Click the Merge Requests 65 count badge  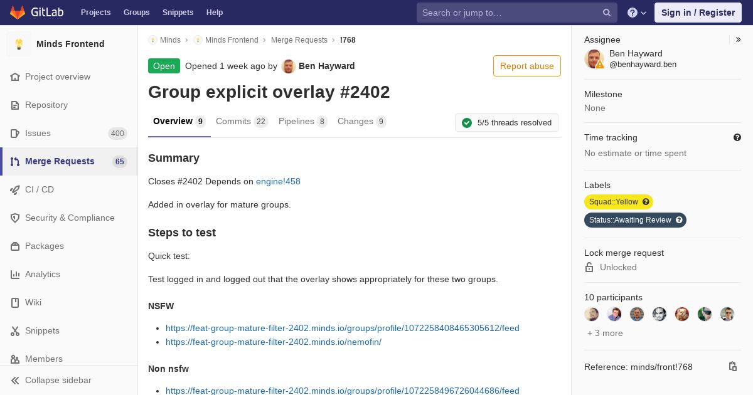[x=120, y=162]
